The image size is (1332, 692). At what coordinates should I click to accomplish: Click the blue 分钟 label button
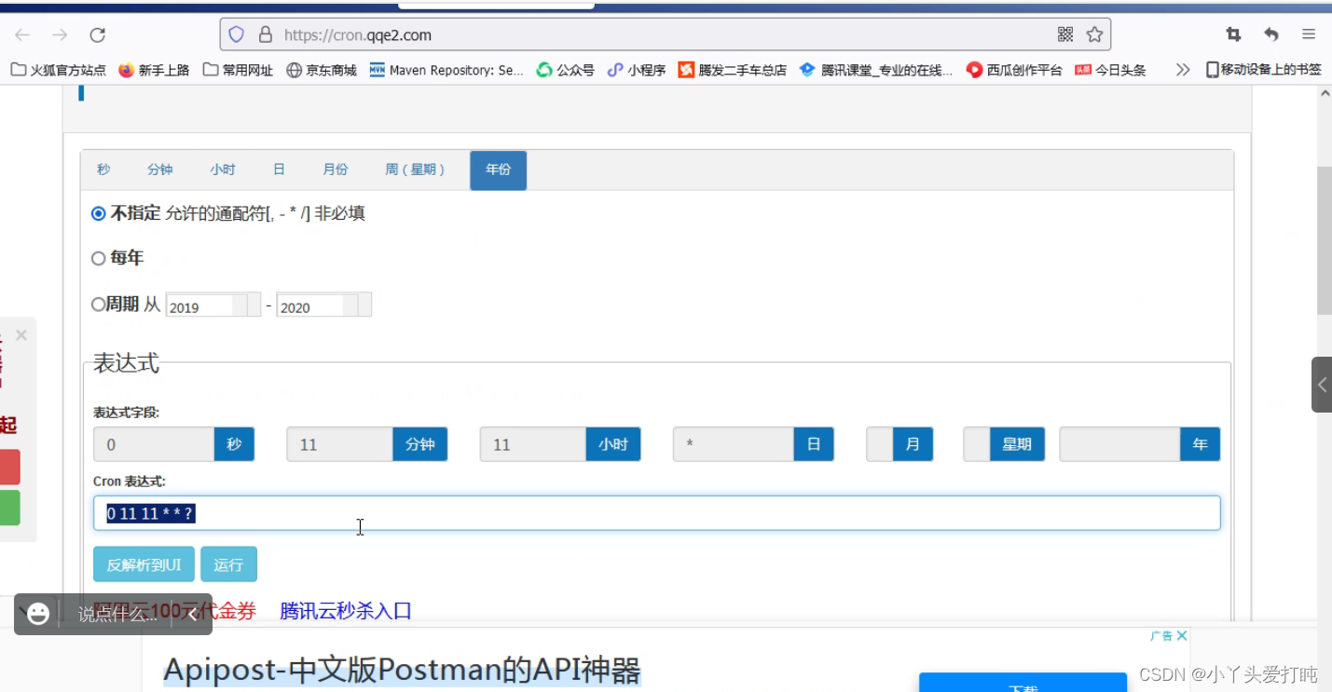pyautogui.click(x=420, y=444)
